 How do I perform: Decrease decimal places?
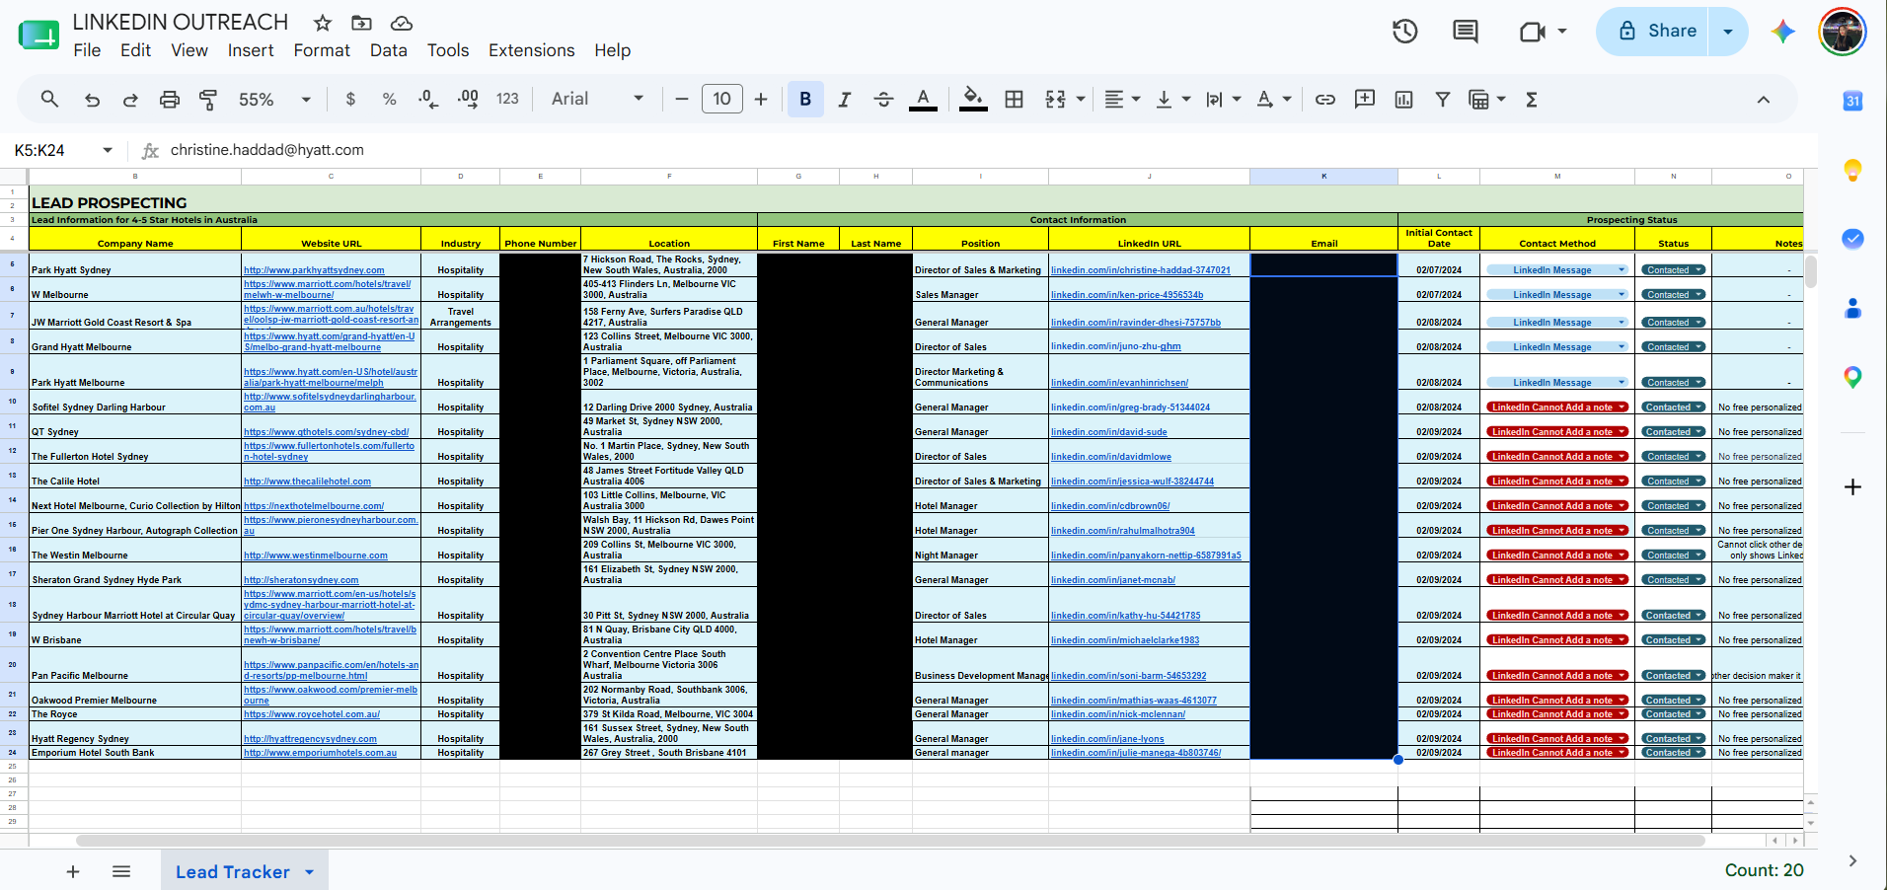point(427,99)
